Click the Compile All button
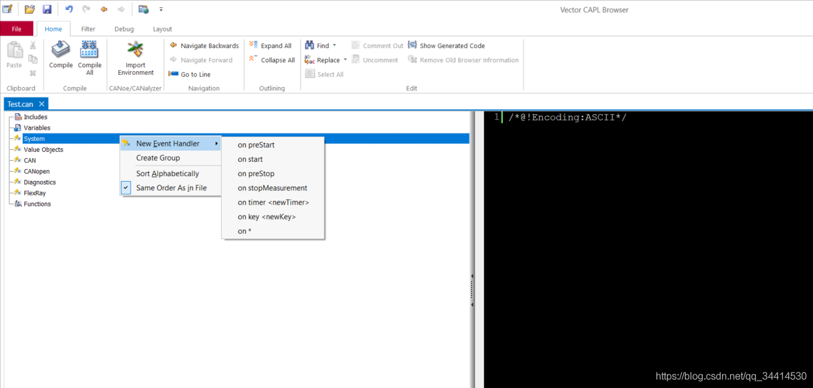The image size is (813, 388). pos(89,57)
